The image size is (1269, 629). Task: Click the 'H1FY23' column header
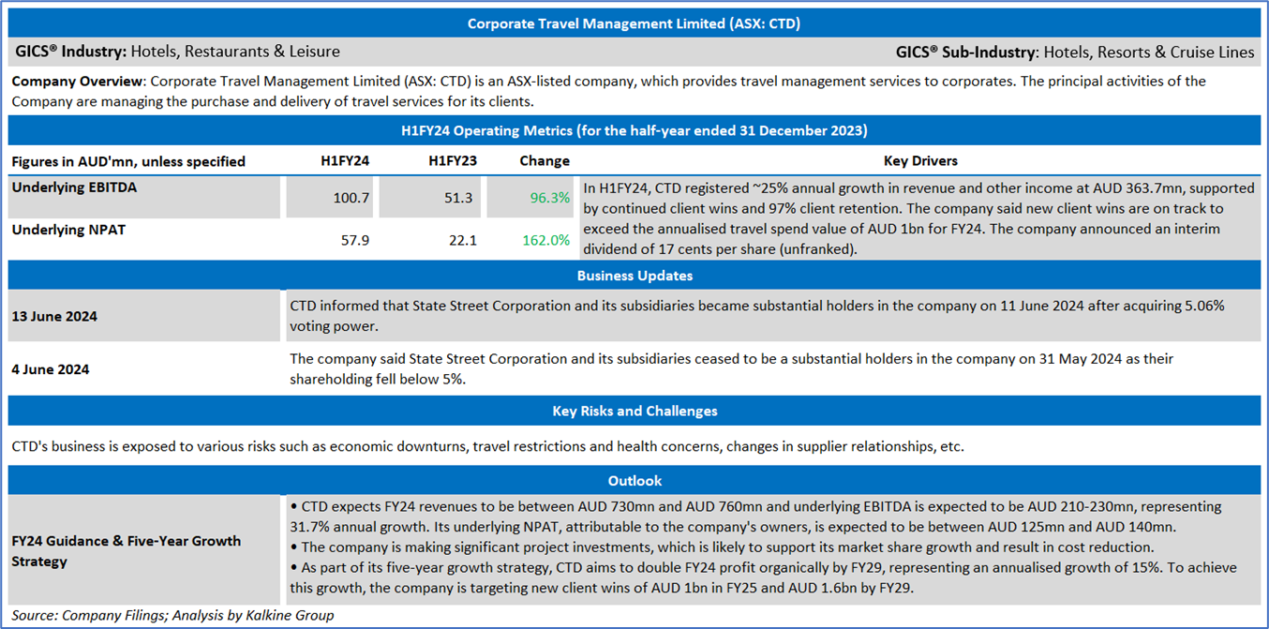(x=453, y=161)
